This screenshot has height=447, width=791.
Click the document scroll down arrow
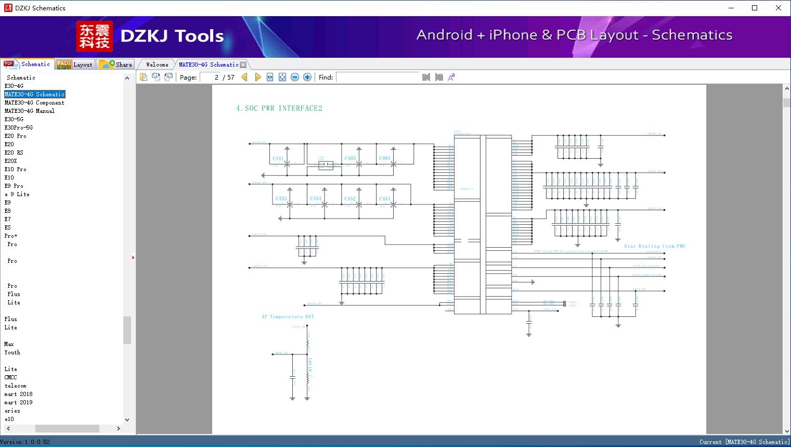point(786,430)
